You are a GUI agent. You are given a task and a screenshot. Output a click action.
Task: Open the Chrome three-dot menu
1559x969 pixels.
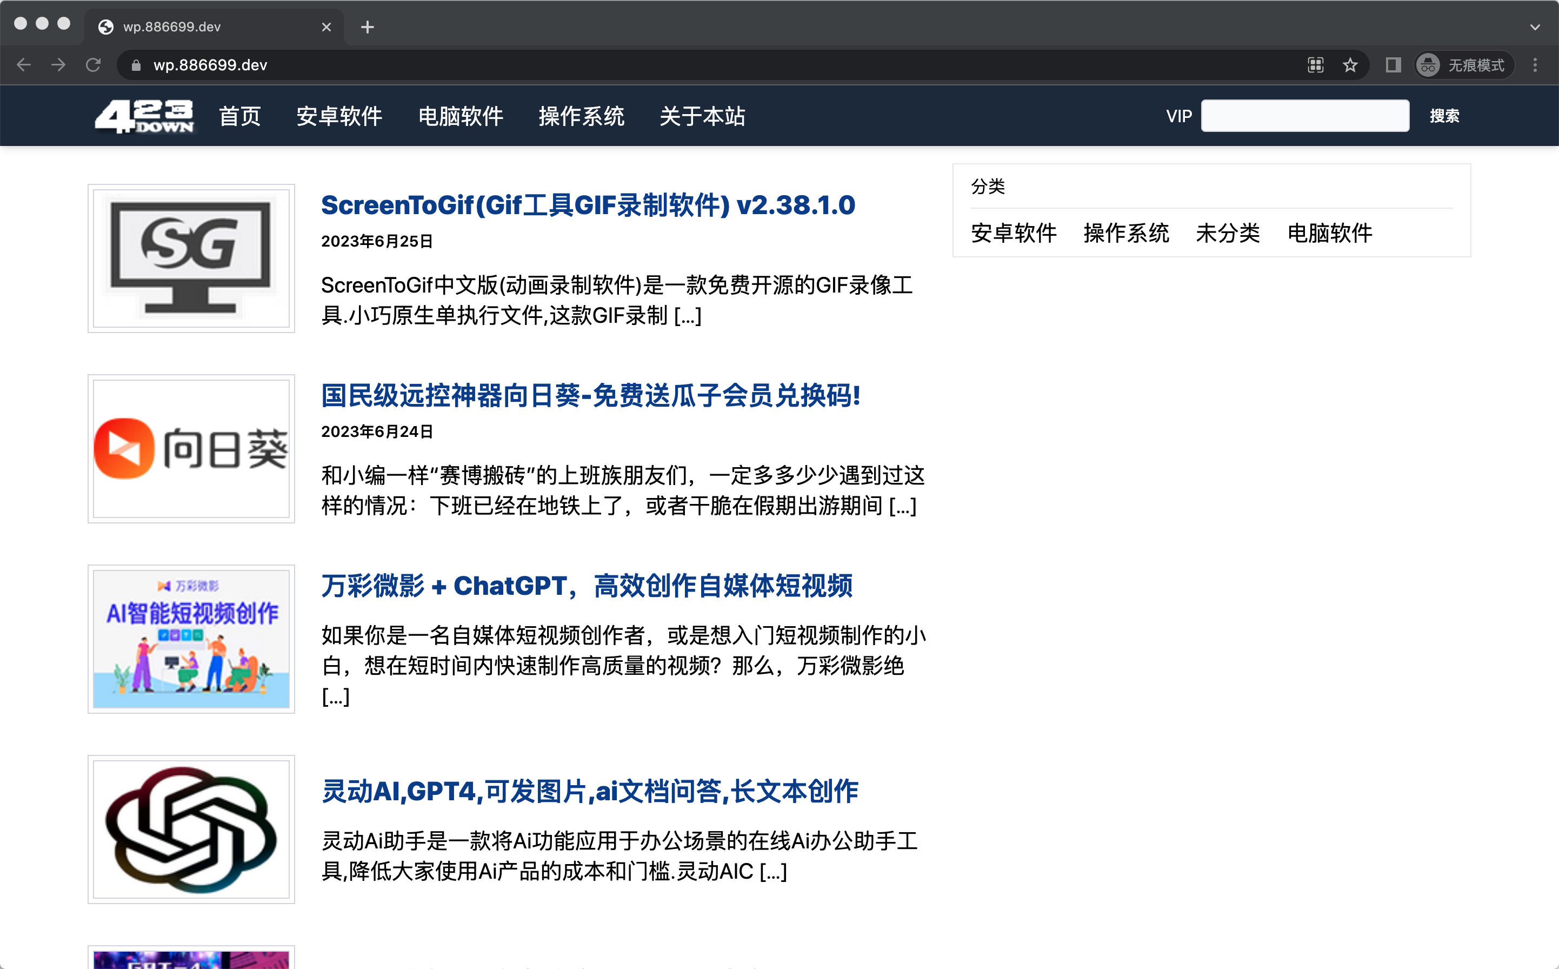[1535, 65]
